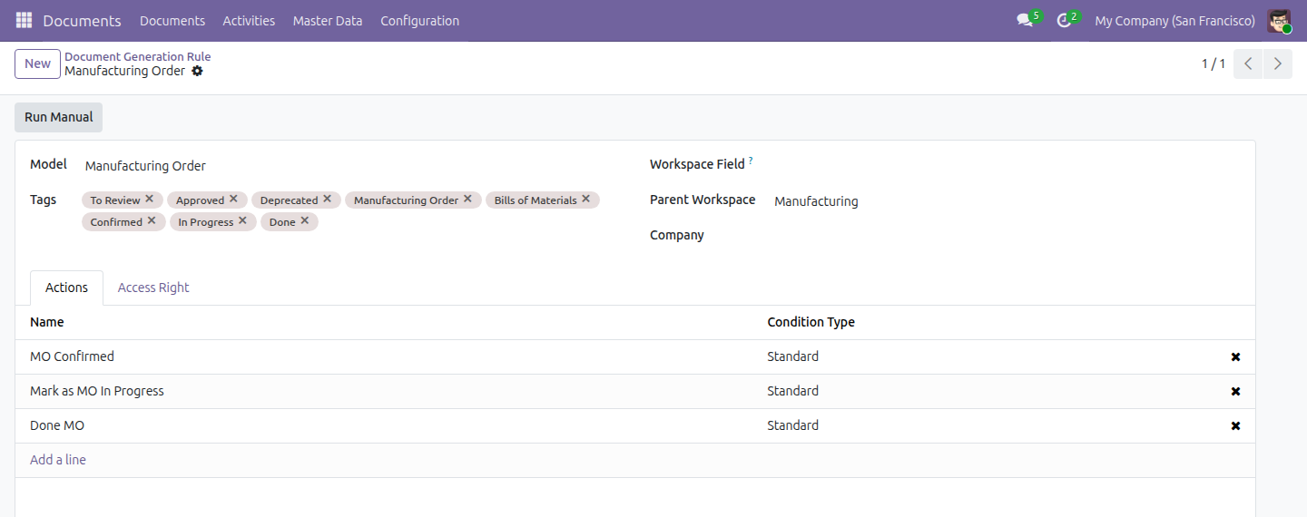Viewport: 1307px width, 517px height.
Task: Click the user avatar picture
Action: tap(1279, 20)
